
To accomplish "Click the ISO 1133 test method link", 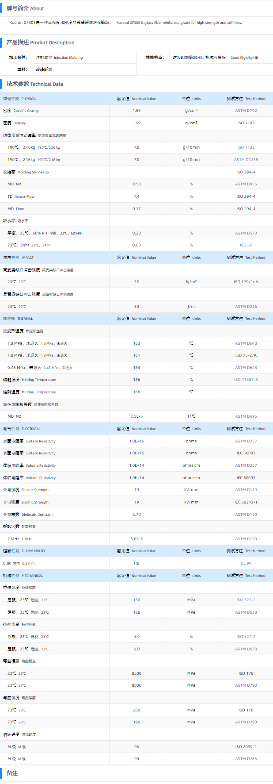I will 246,147.
